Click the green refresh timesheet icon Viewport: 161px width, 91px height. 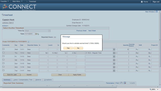tap(38, 34)
